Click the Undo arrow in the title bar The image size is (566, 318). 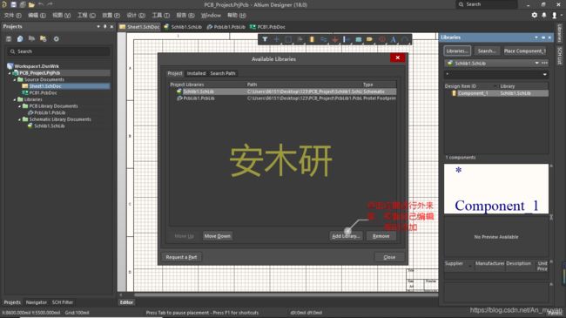(x=41, y=4)
